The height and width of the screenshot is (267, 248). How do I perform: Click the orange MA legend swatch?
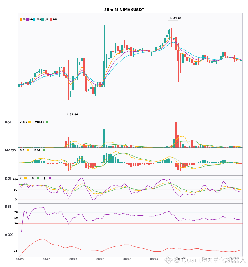click(x=21, y=19)
